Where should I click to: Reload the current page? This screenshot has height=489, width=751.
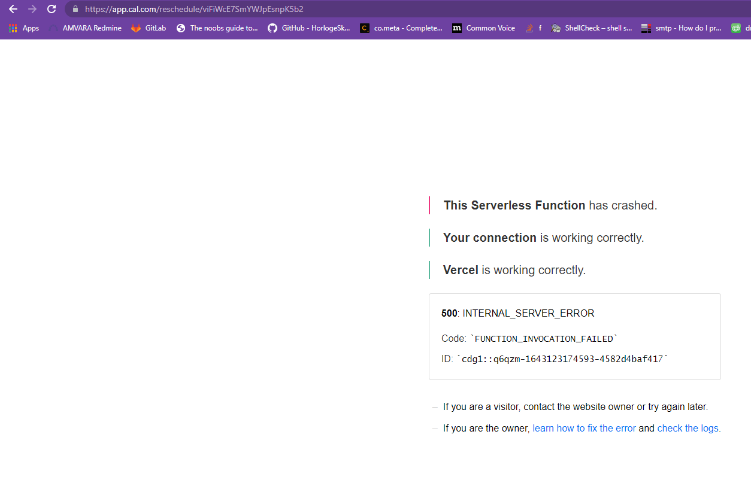pyautogui.click(x=52, y=9)
